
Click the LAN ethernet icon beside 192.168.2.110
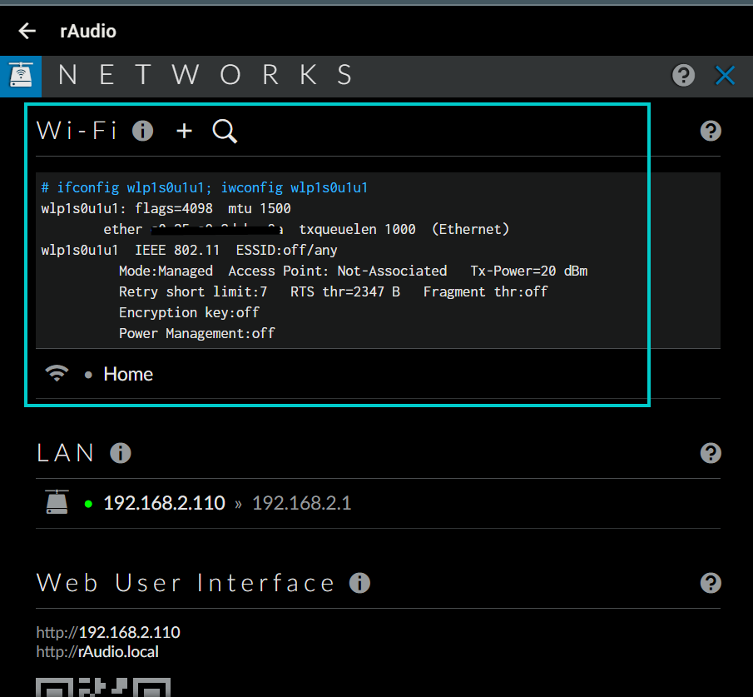[57, 502]
